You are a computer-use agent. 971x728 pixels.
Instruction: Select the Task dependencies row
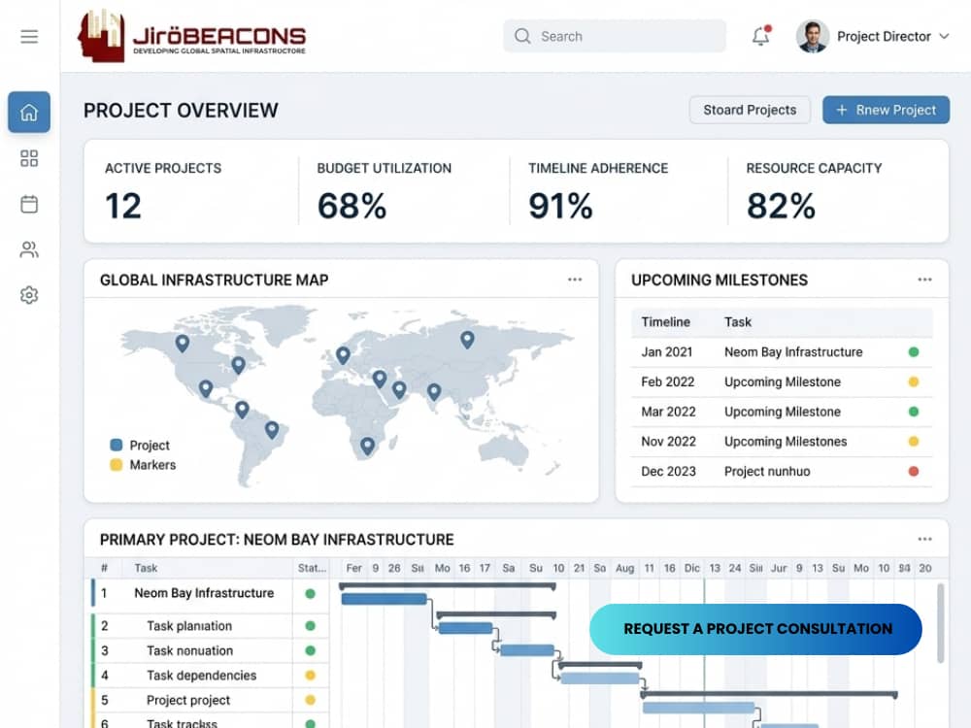[x=210, y=676]
